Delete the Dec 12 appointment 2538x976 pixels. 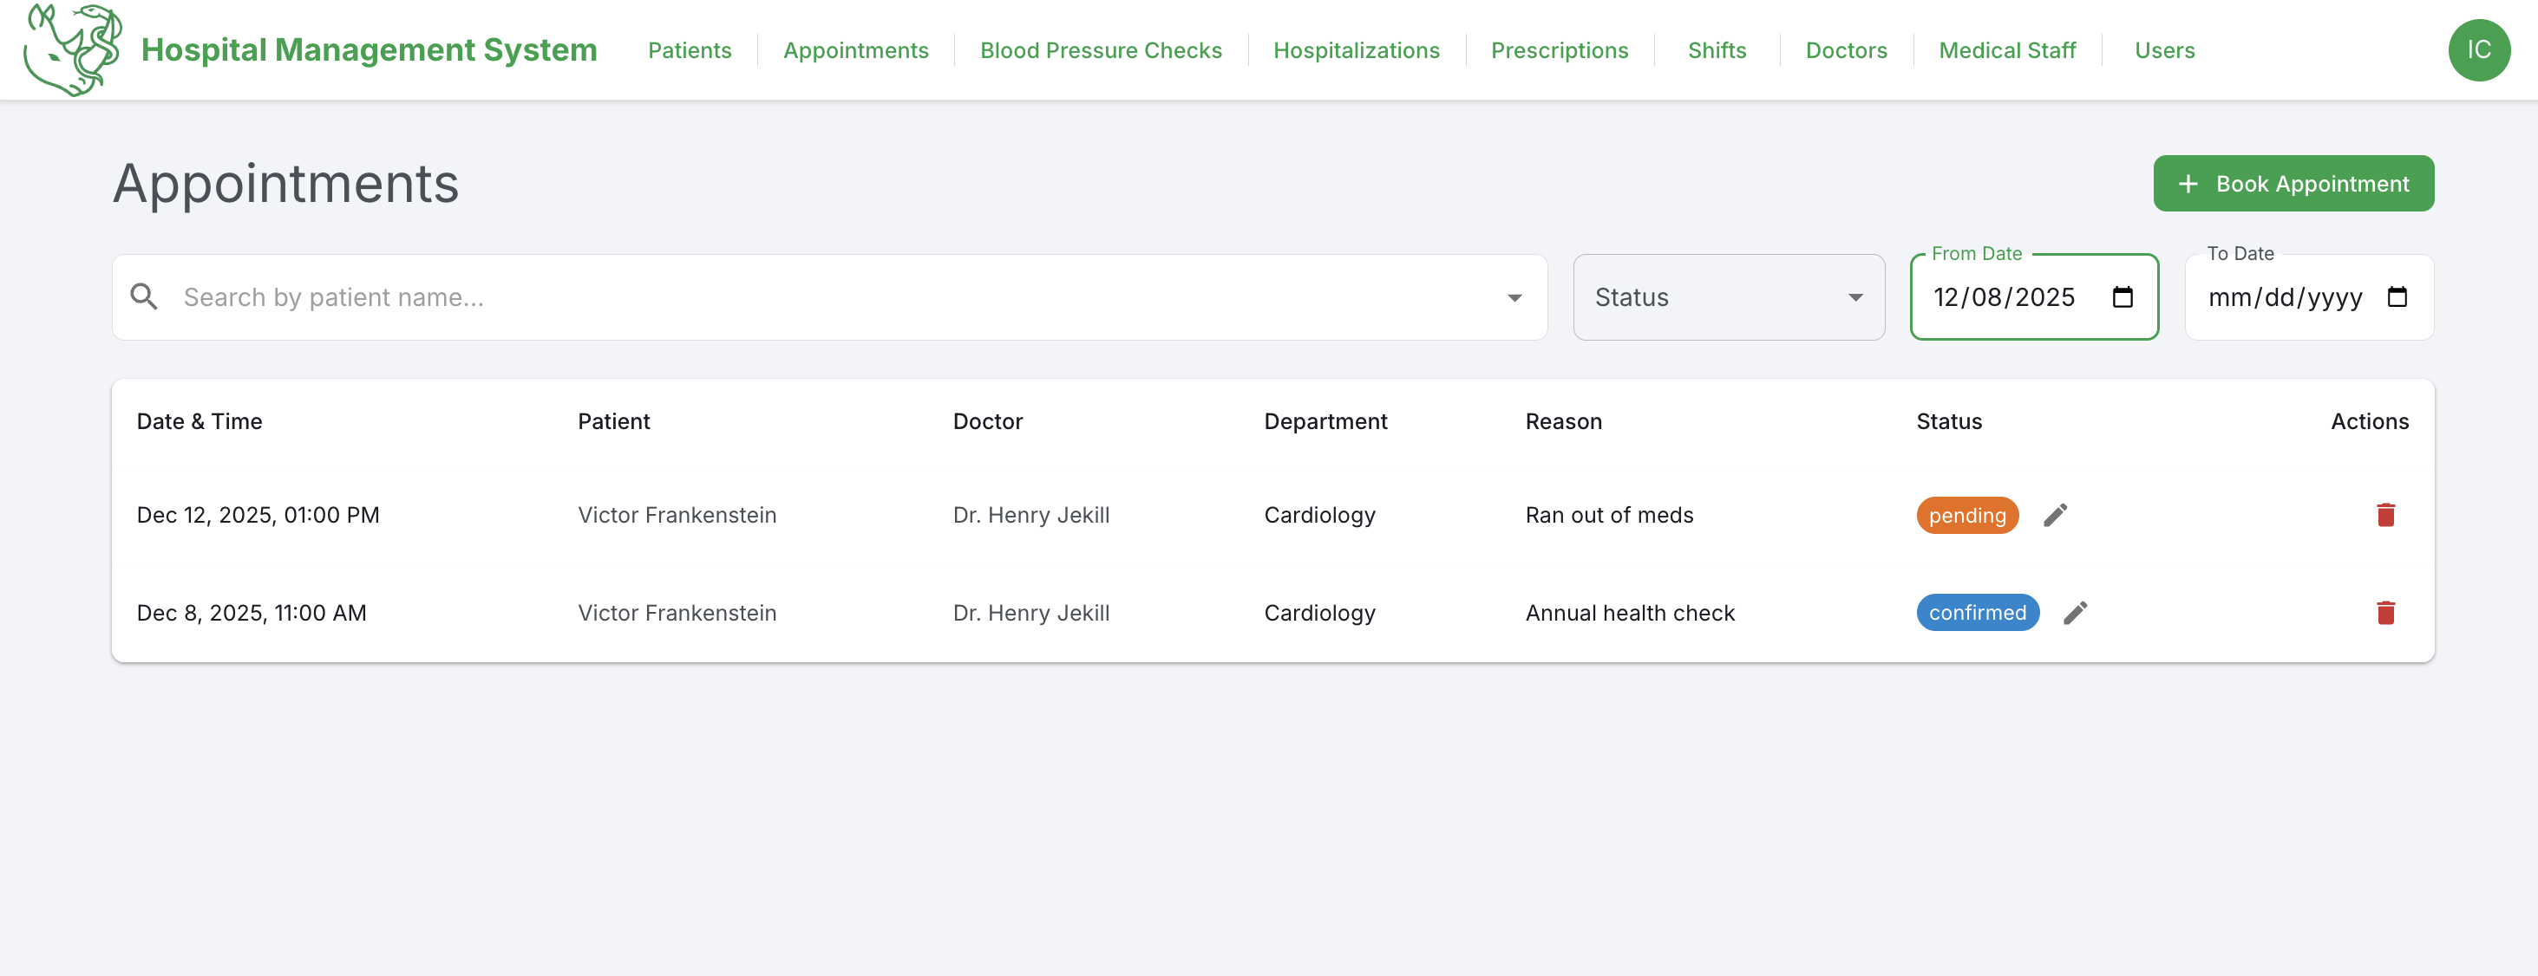coord(2384,515)
